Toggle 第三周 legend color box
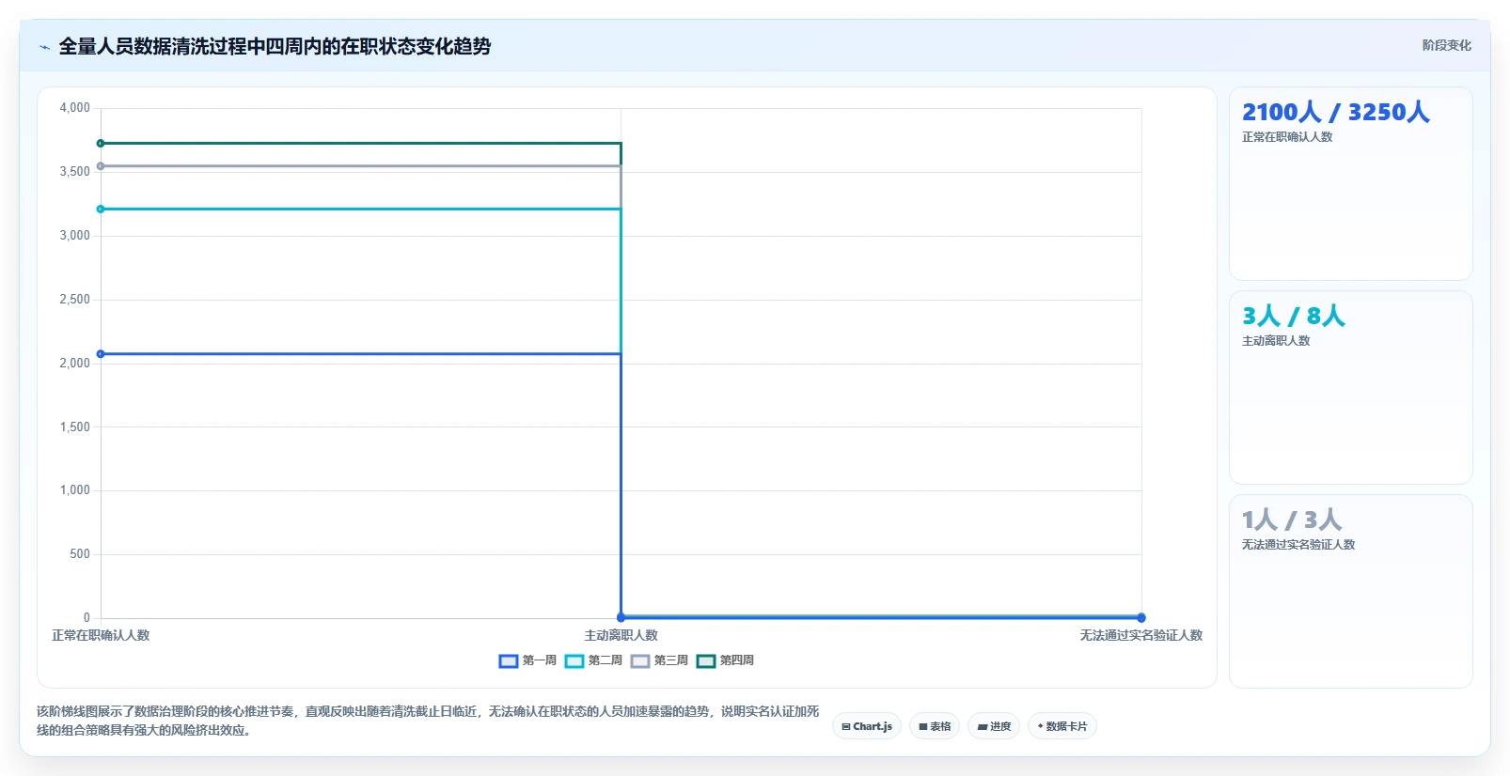Screen dimensions: 1510x776 point(640,661)
